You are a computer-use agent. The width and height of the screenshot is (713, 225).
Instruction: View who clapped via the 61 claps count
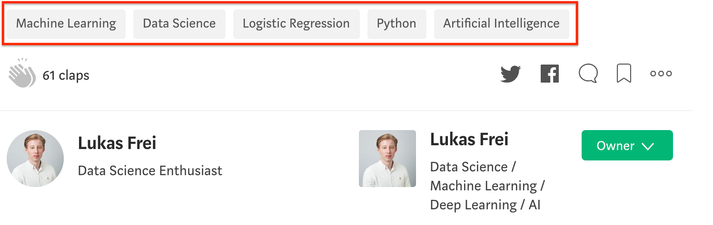66,75
